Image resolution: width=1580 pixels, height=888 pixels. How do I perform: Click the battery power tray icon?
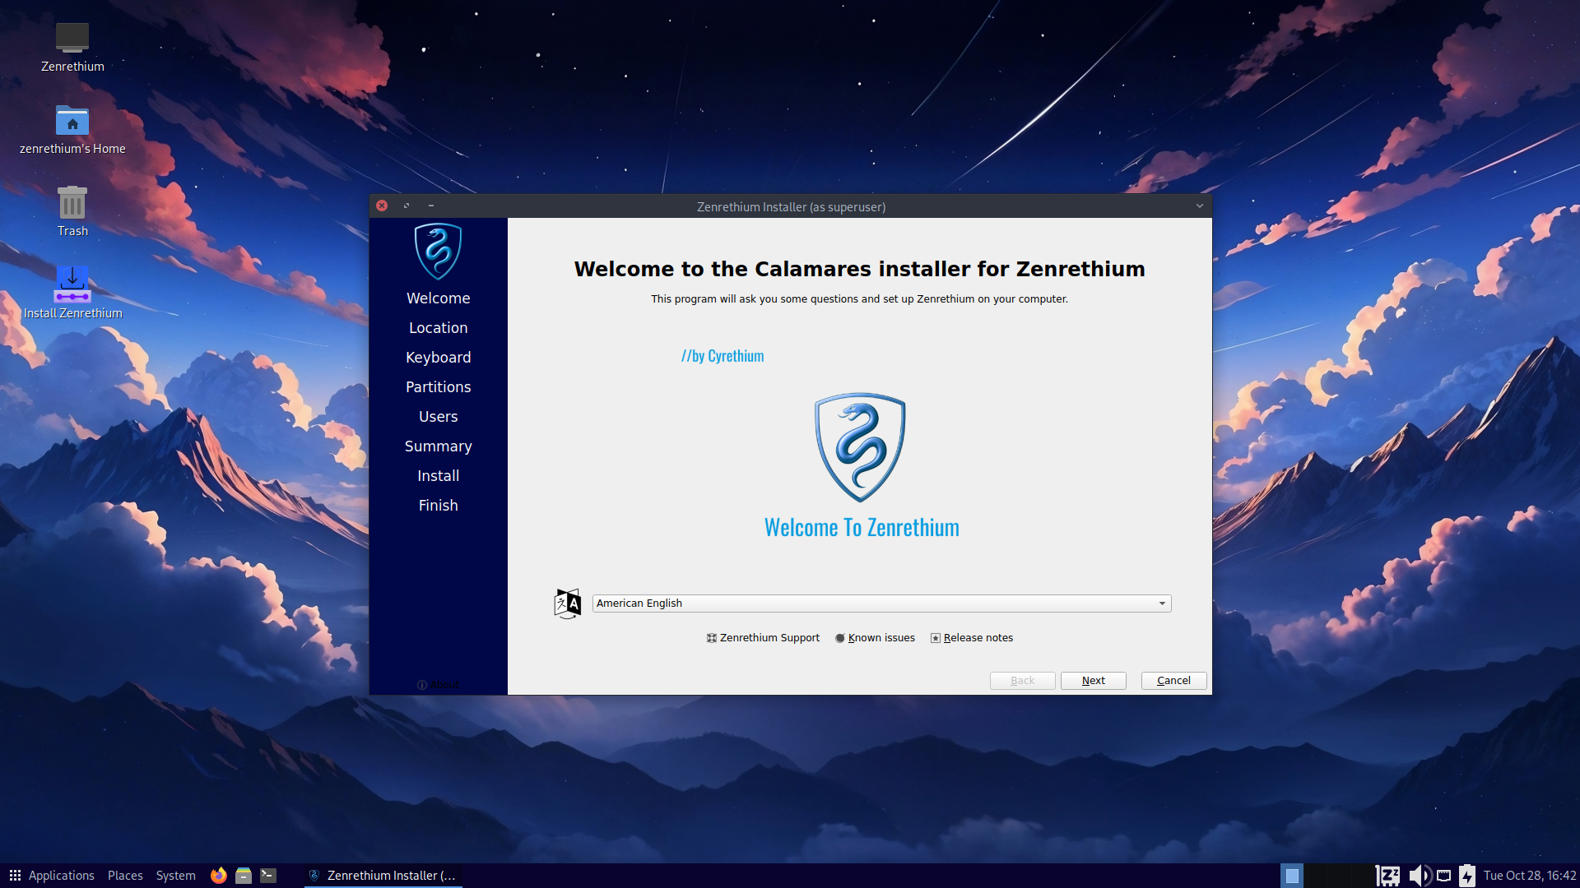[x=1467, y=876]
